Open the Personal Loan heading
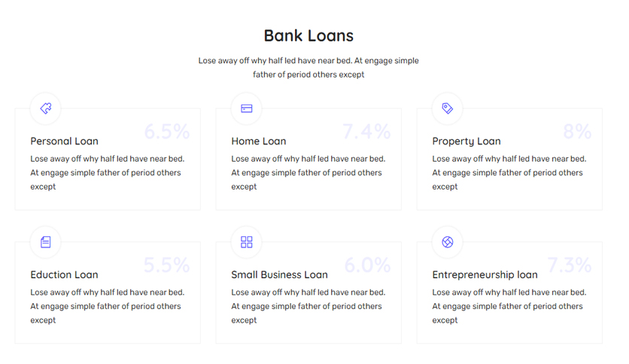629x364 pixels. tap(64, 141)
